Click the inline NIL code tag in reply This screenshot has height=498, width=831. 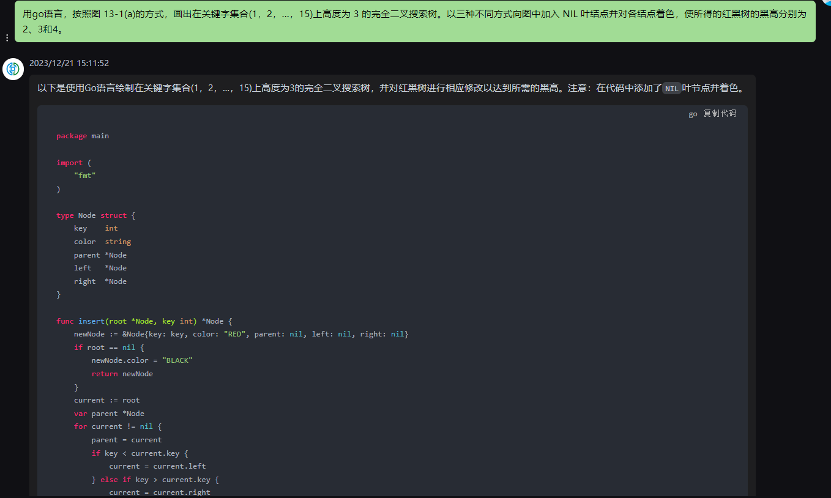672,89
